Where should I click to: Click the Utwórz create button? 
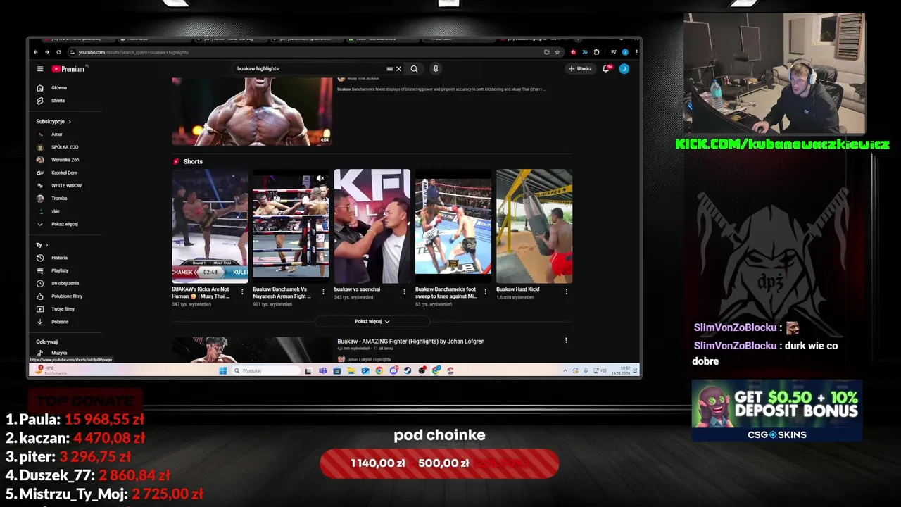580,69
